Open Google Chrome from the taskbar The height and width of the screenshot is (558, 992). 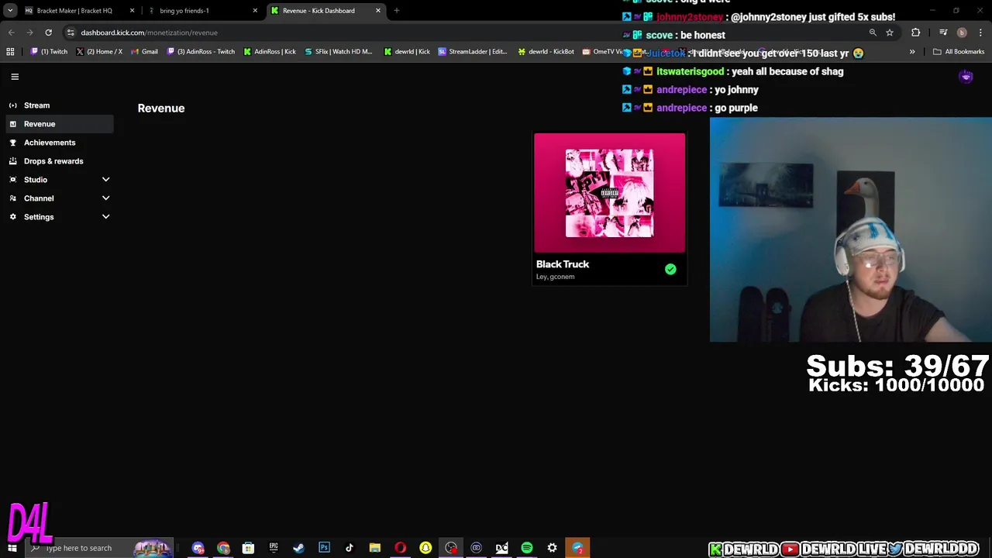(x=223, y=548)
